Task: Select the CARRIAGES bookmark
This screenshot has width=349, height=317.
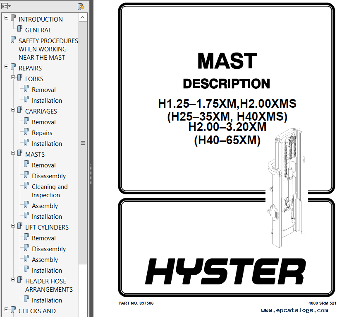Action: point(41,111)
